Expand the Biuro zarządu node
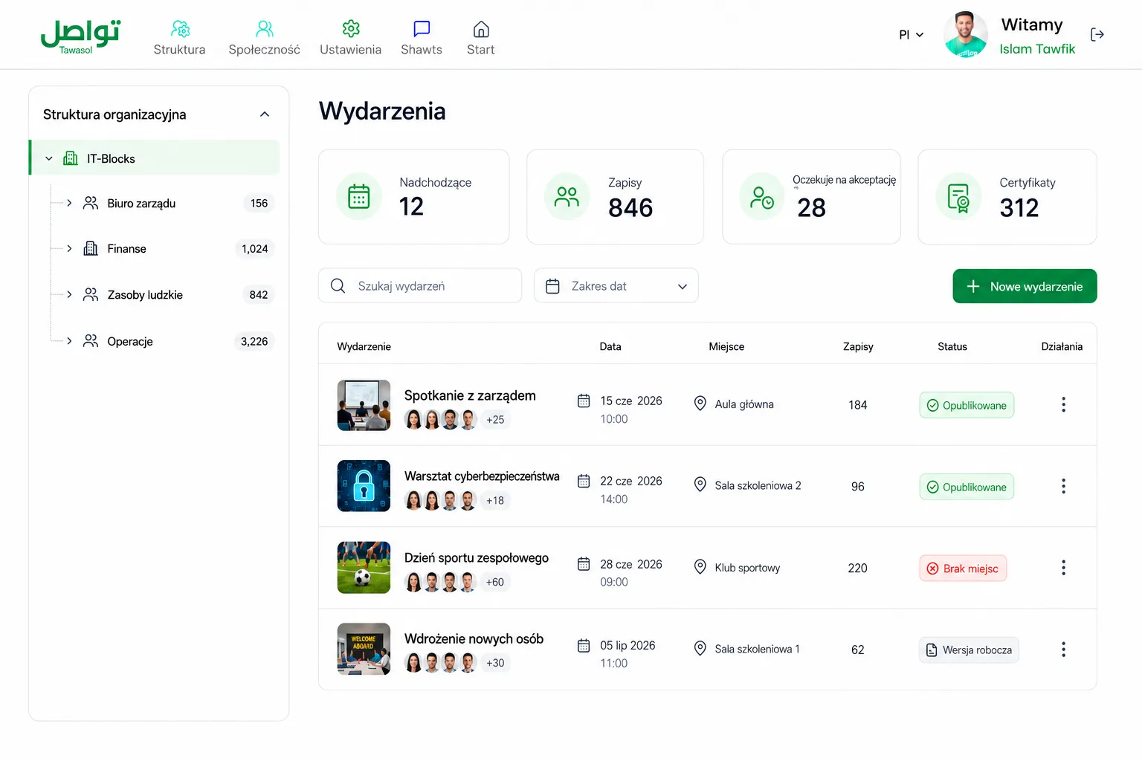1142x761 pixels. pos(69,203)
